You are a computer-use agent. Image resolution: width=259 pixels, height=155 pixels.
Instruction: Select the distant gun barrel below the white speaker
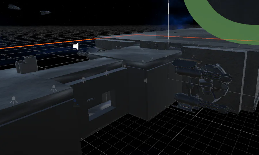[x=83, y=53]
